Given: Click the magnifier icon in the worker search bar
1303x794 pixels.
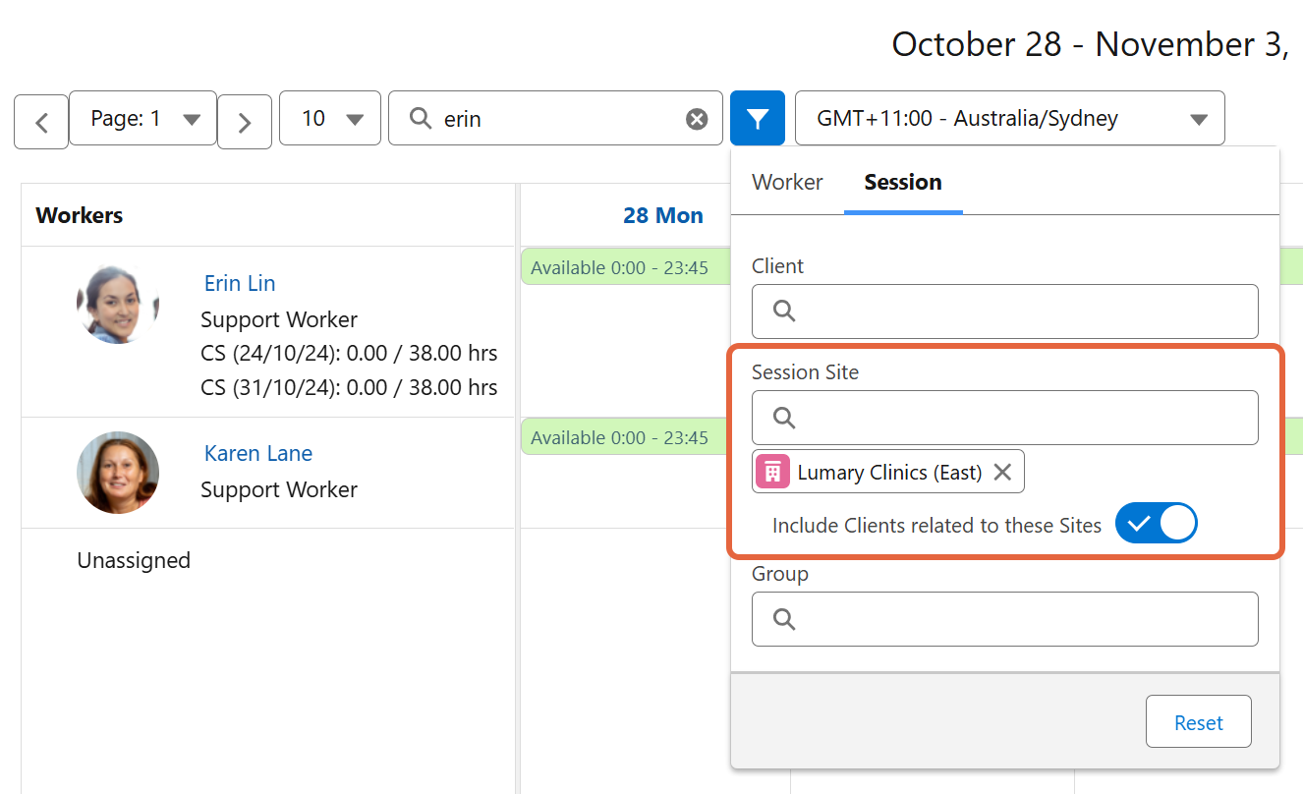Looking at the screenshot, I should (421, 118).
